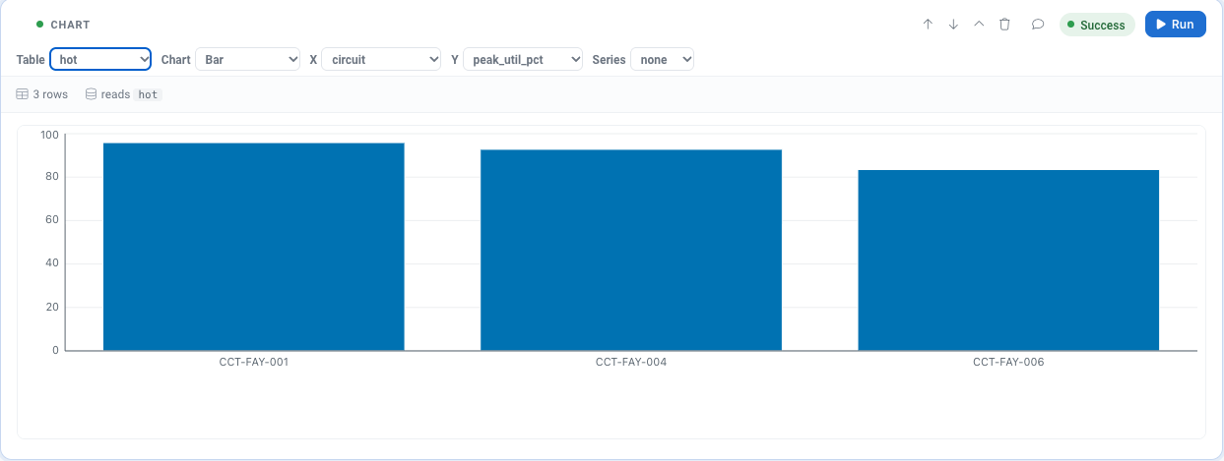1224x461 pixels.
Task: Click the 0 value on the y-axis
Action: [x=56, y=350]
